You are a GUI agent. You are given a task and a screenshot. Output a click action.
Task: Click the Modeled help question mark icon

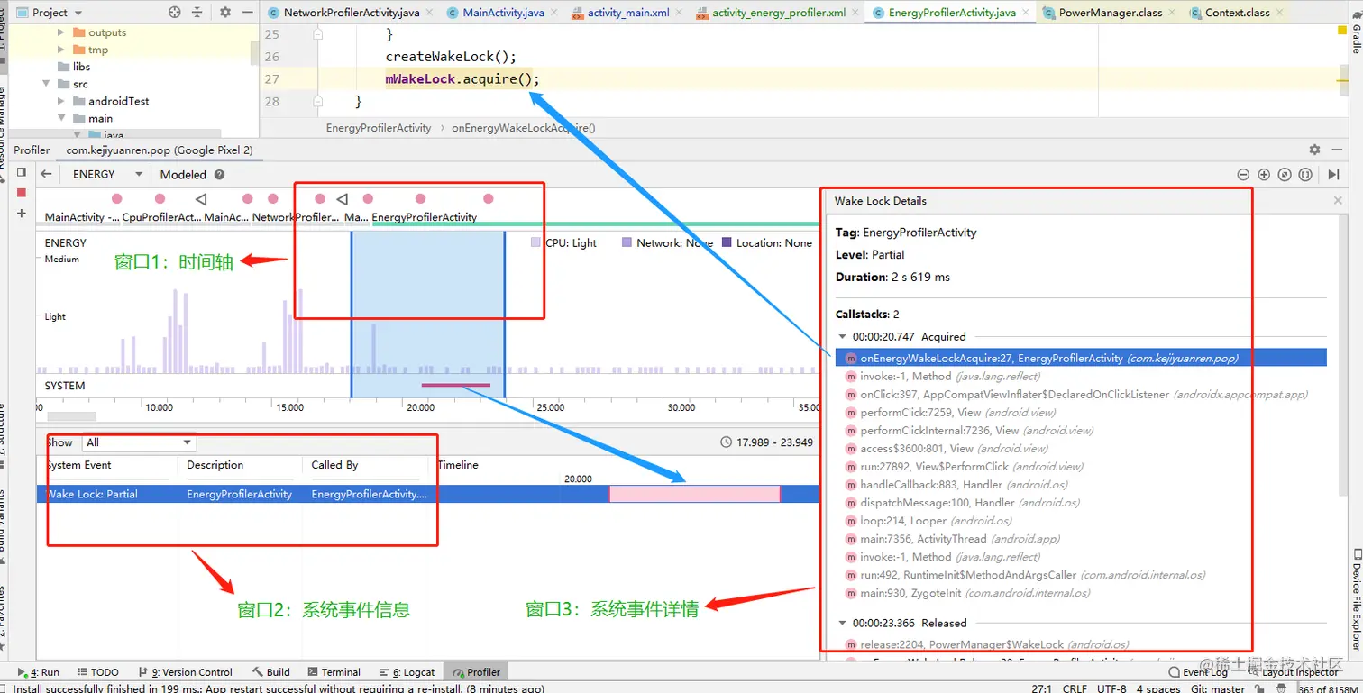pos(219,175)
